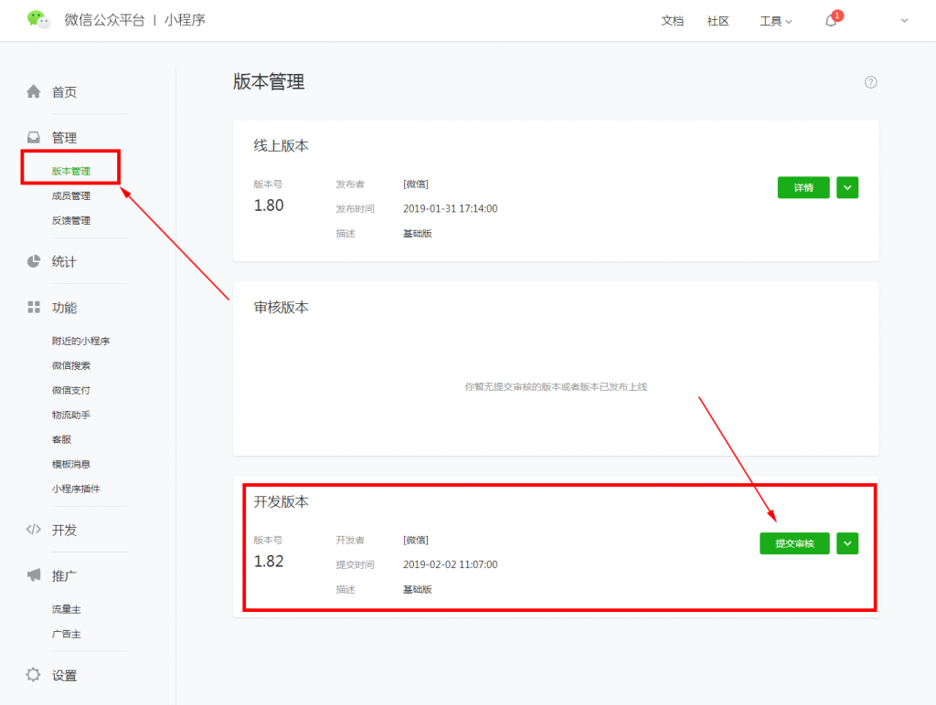936x705 pixels.
Task: Click the WeChat logo icon
Action: (38, 19)
